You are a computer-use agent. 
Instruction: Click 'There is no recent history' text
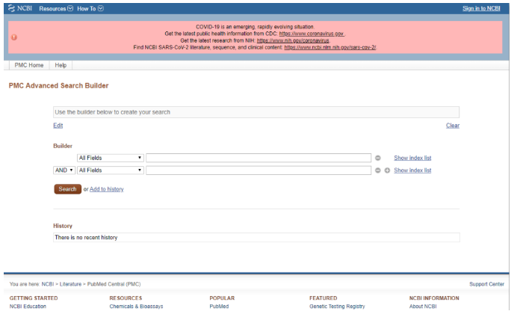[x=86, y=237]
